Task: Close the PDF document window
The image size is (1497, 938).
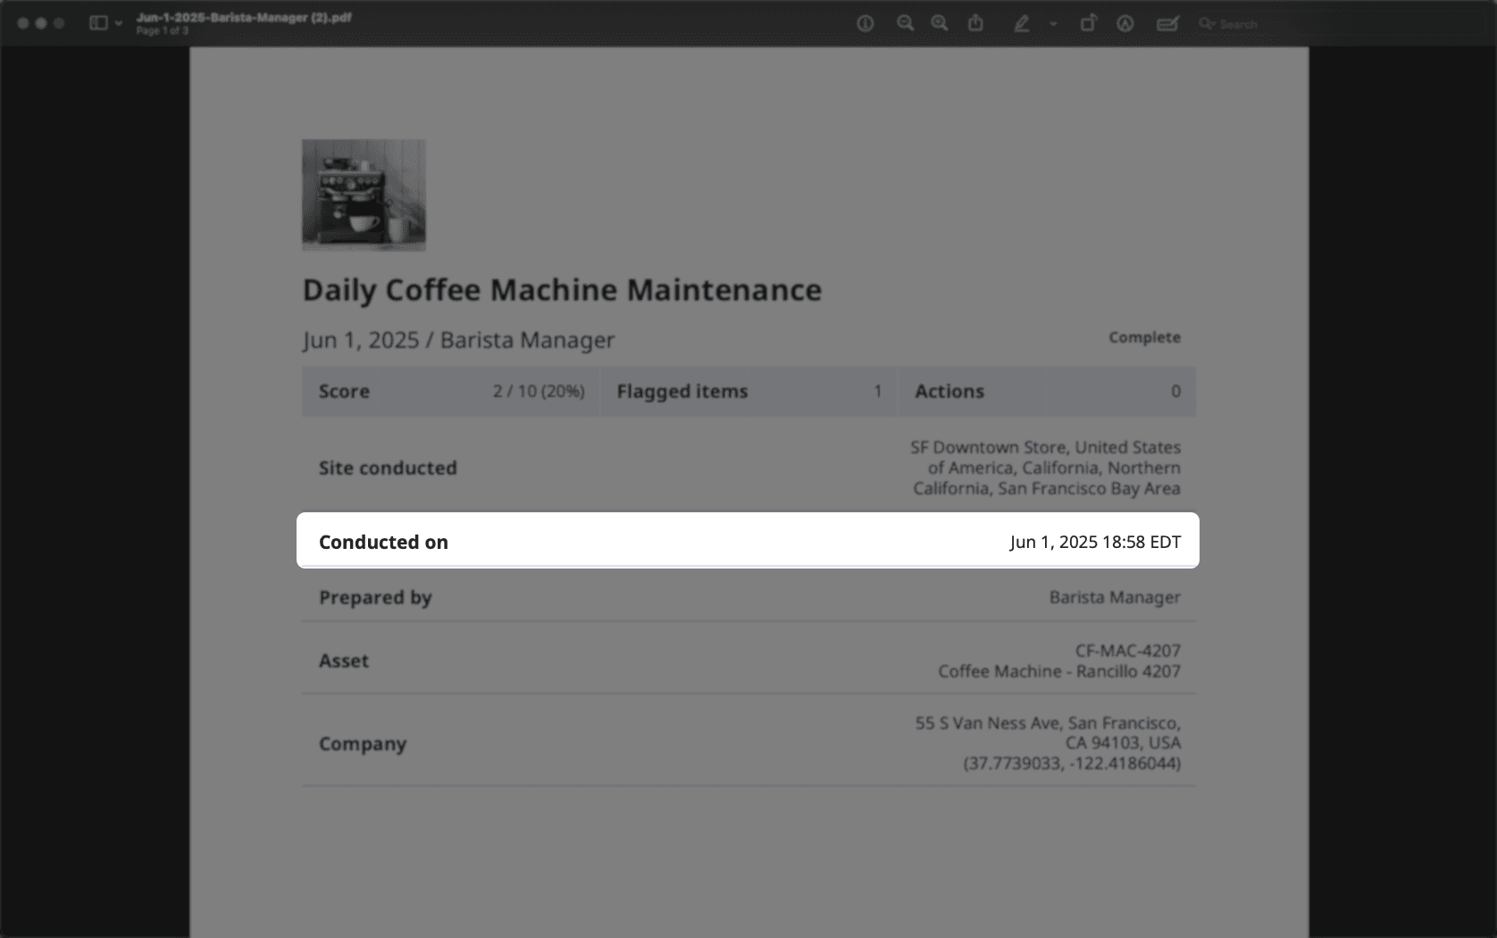Action: click(x=23, y=23)
